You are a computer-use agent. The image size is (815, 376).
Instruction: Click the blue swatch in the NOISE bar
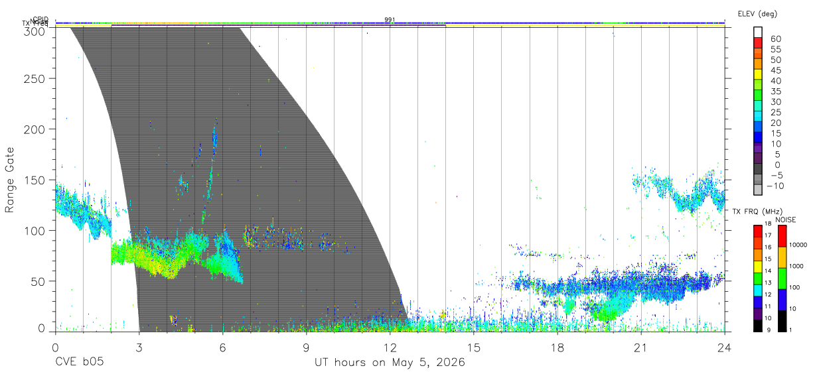[x=782, y=299]
